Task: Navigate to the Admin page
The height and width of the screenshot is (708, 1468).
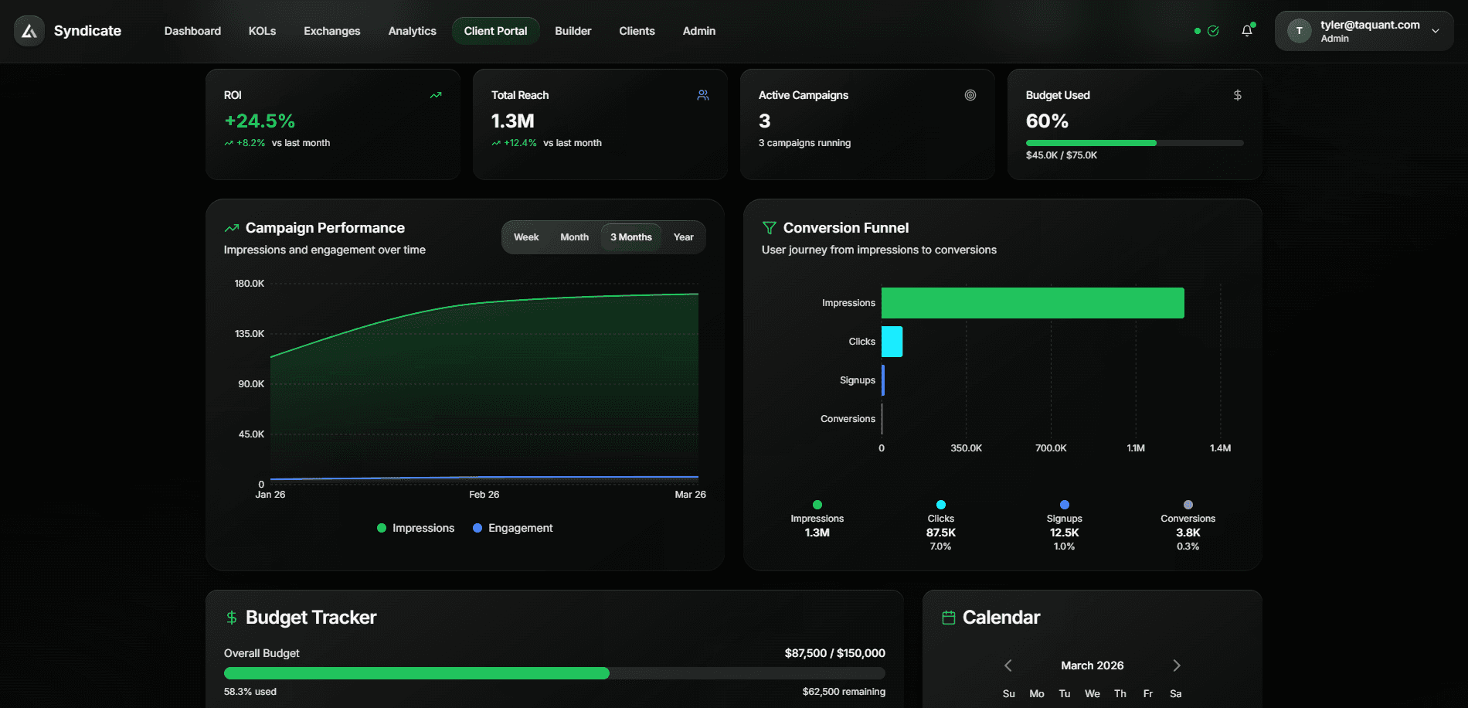Action: tap(698, 31)
